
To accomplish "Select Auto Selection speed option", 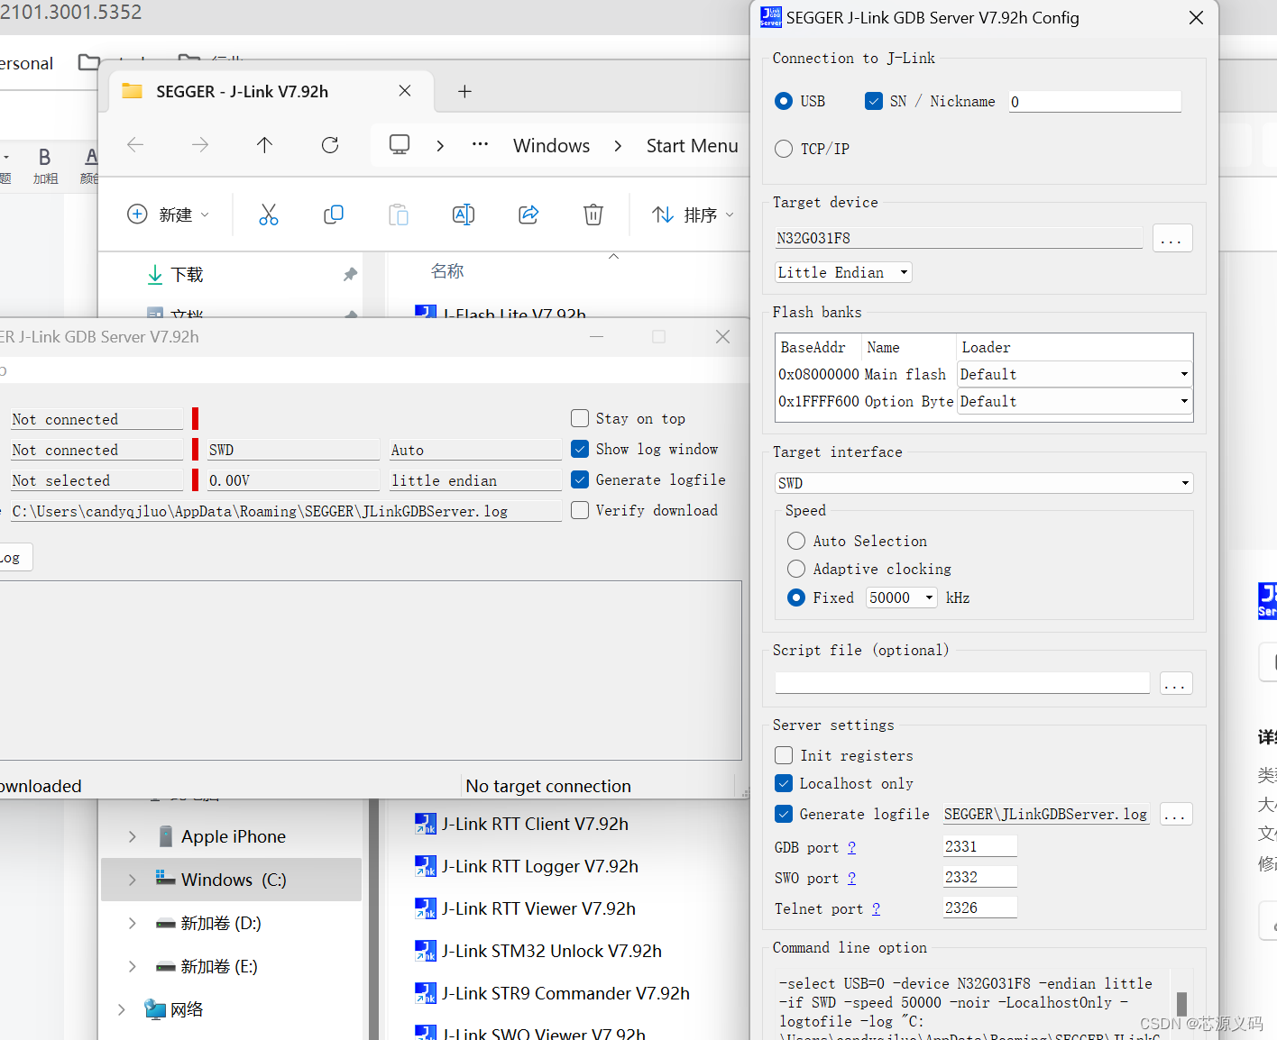I will click(x=796, y=541).
